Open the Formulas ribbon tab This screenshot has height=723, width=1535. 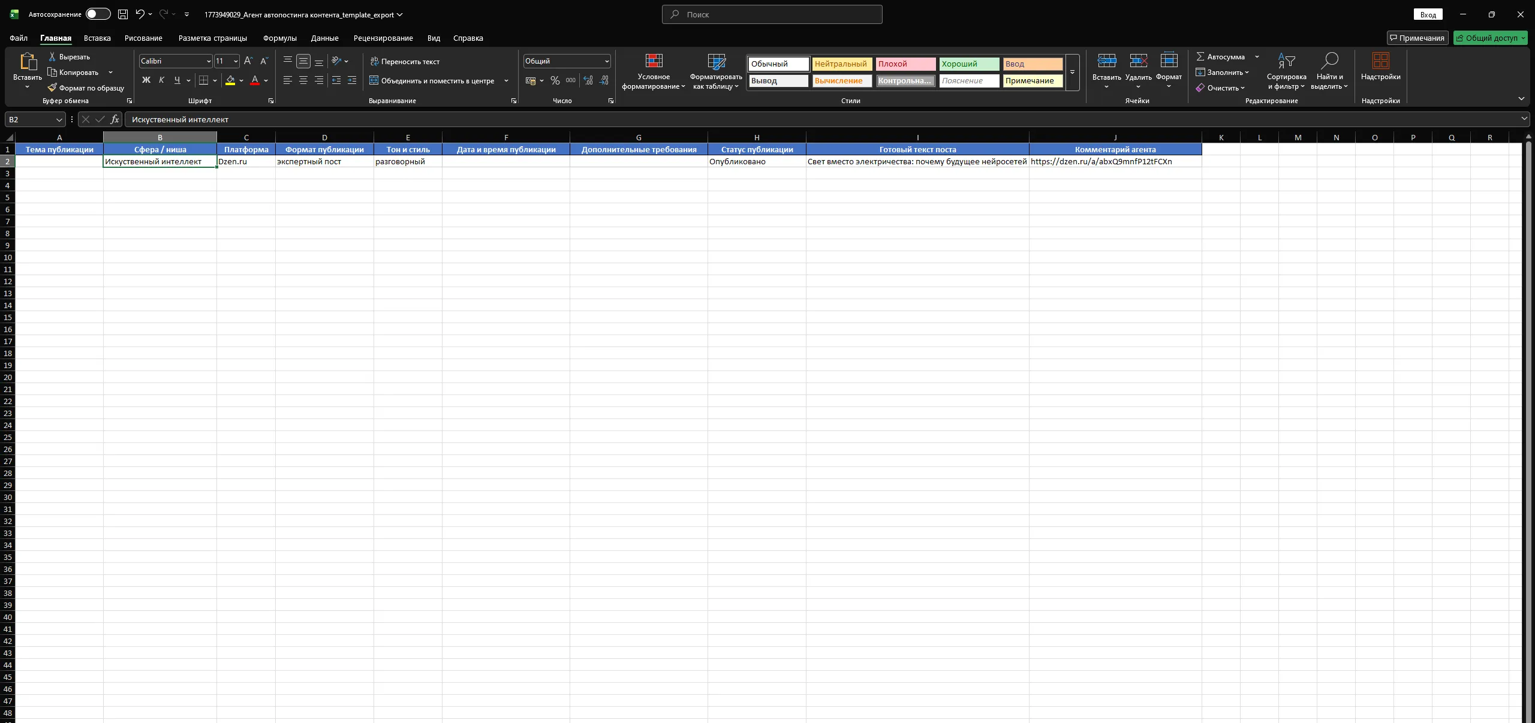click(x=279, y=38)
